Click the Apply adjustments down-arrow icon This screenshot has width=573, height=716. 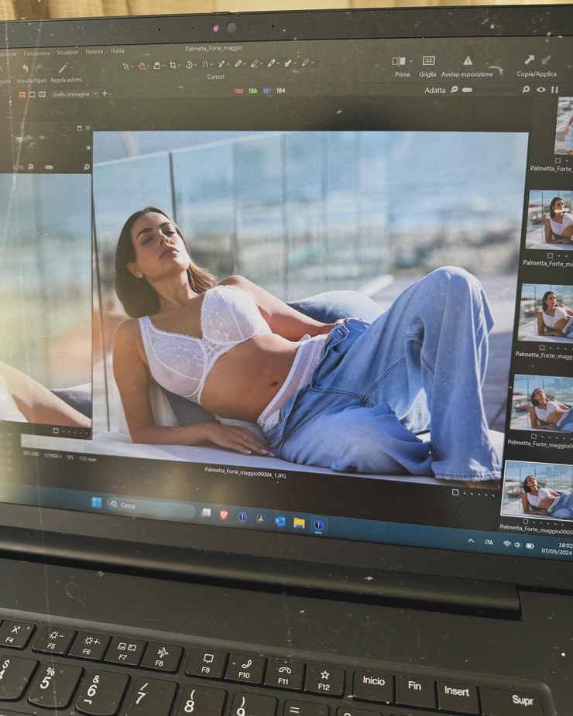pos(546,60)
